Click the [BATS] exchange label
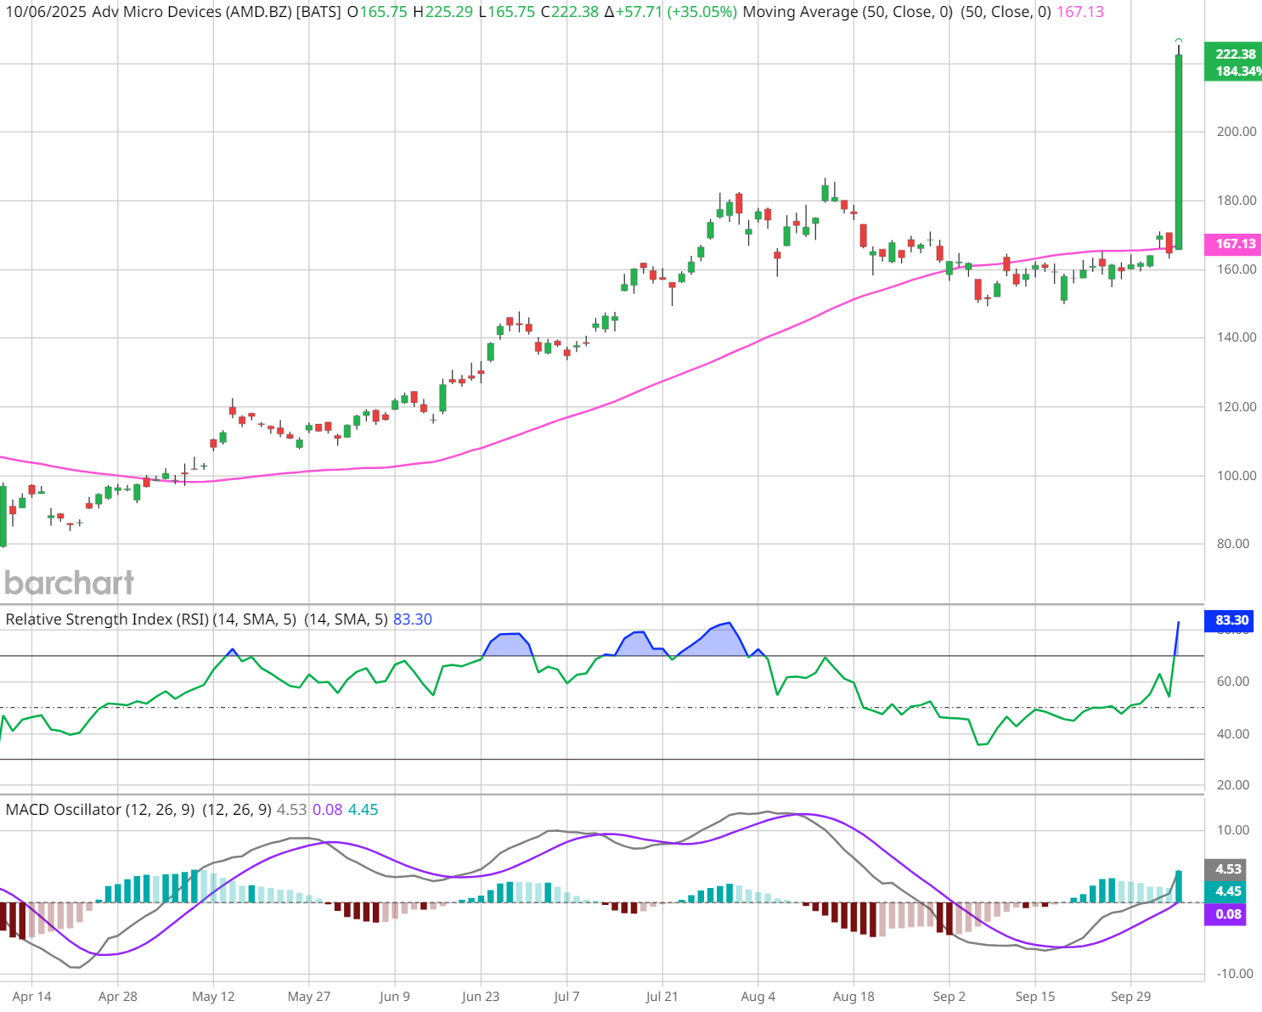This screenshot has width=1262, height=1012. point(318,13)
